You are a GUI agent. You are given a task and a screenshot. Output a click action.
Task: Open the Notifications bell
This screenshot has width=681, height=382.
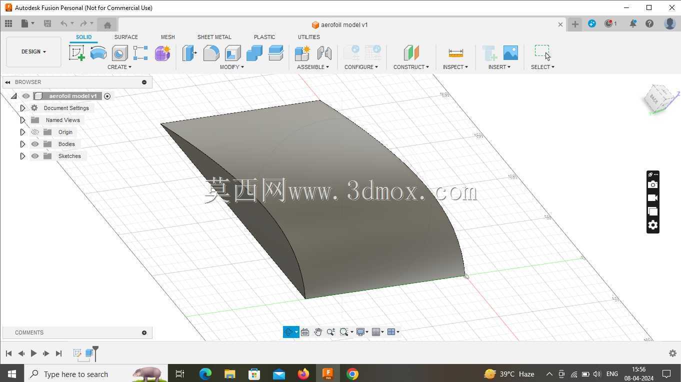pos(633,23)
